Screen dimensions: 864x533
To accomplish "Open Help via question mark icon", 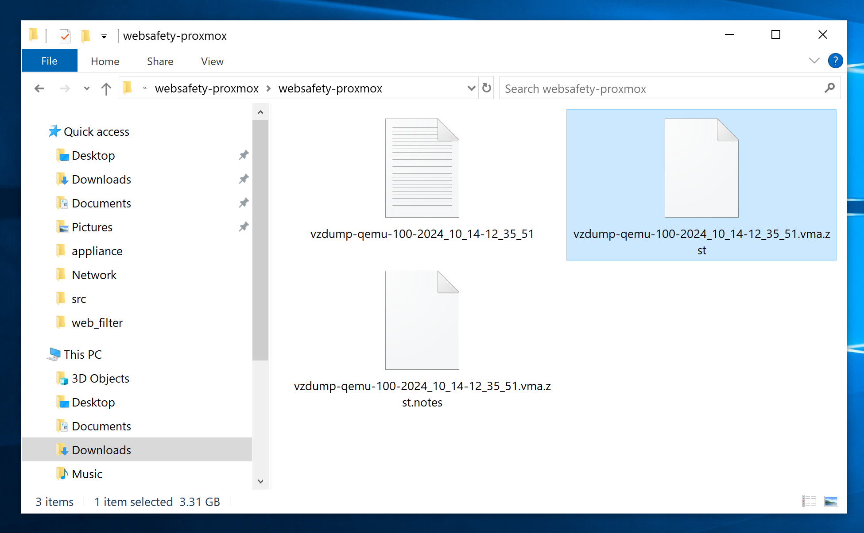I will (x=835, y=61).
